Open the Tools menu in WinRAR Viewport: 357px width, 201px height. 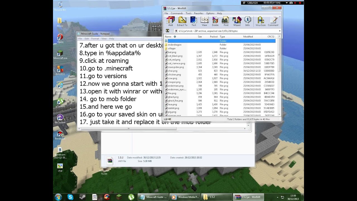click(x=189, y=13)
